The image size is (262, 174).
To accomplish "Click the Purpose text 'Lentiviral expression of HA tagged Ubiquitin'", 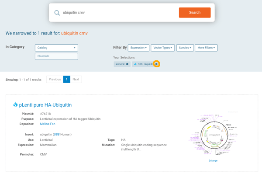I will pos(70,119).
